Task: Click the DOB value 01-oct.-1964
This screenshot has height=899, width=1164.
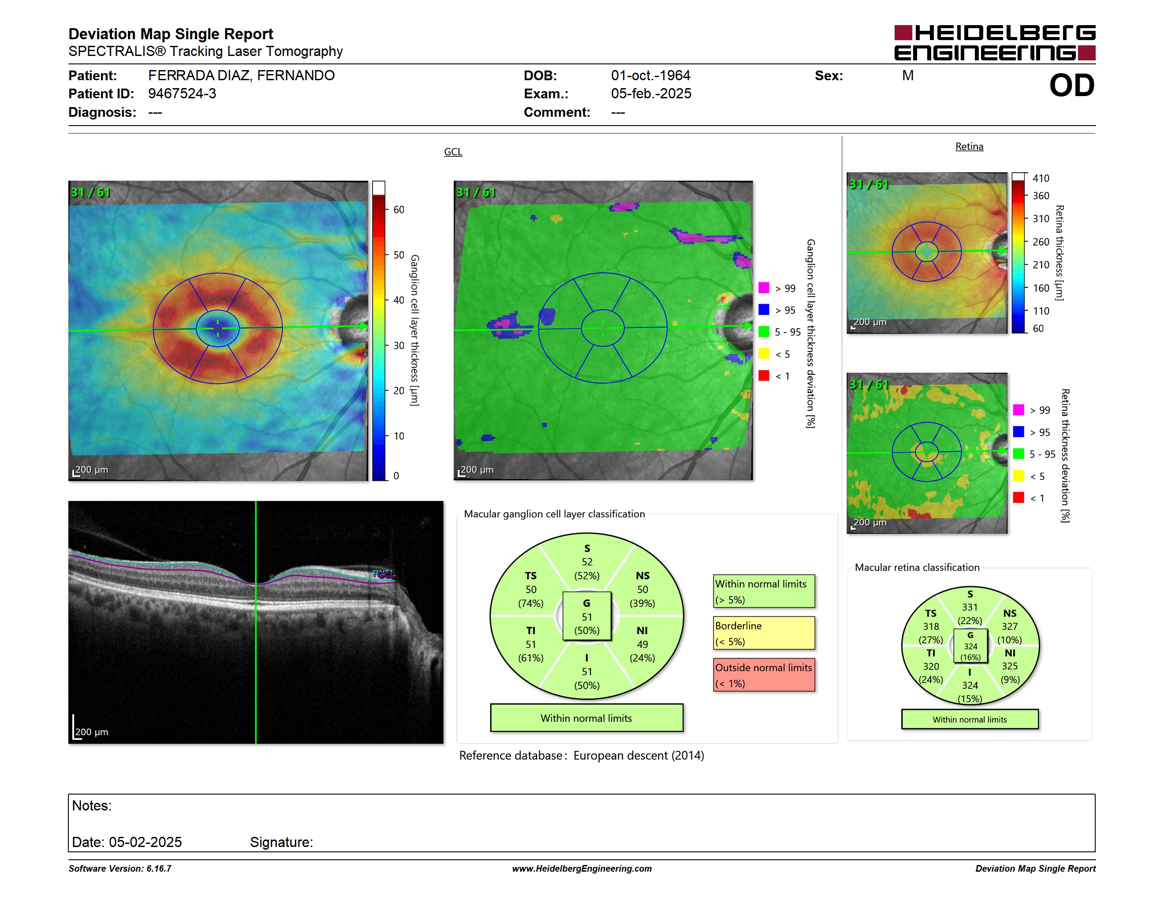Action: pos(651,76)
